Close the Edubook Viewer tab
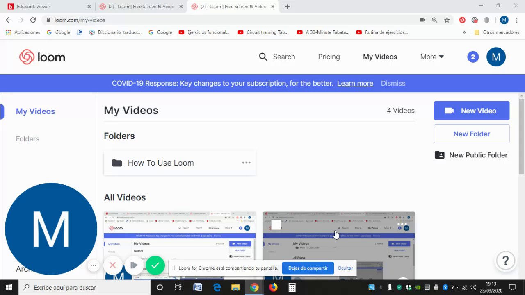525x295 pixels. tap(89, 7)
